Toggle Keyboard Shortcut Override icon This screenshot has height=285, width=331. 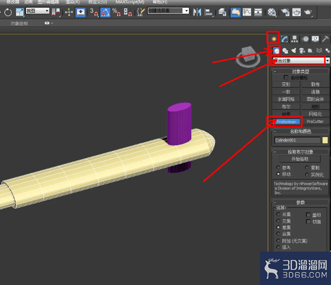point(81,12)
